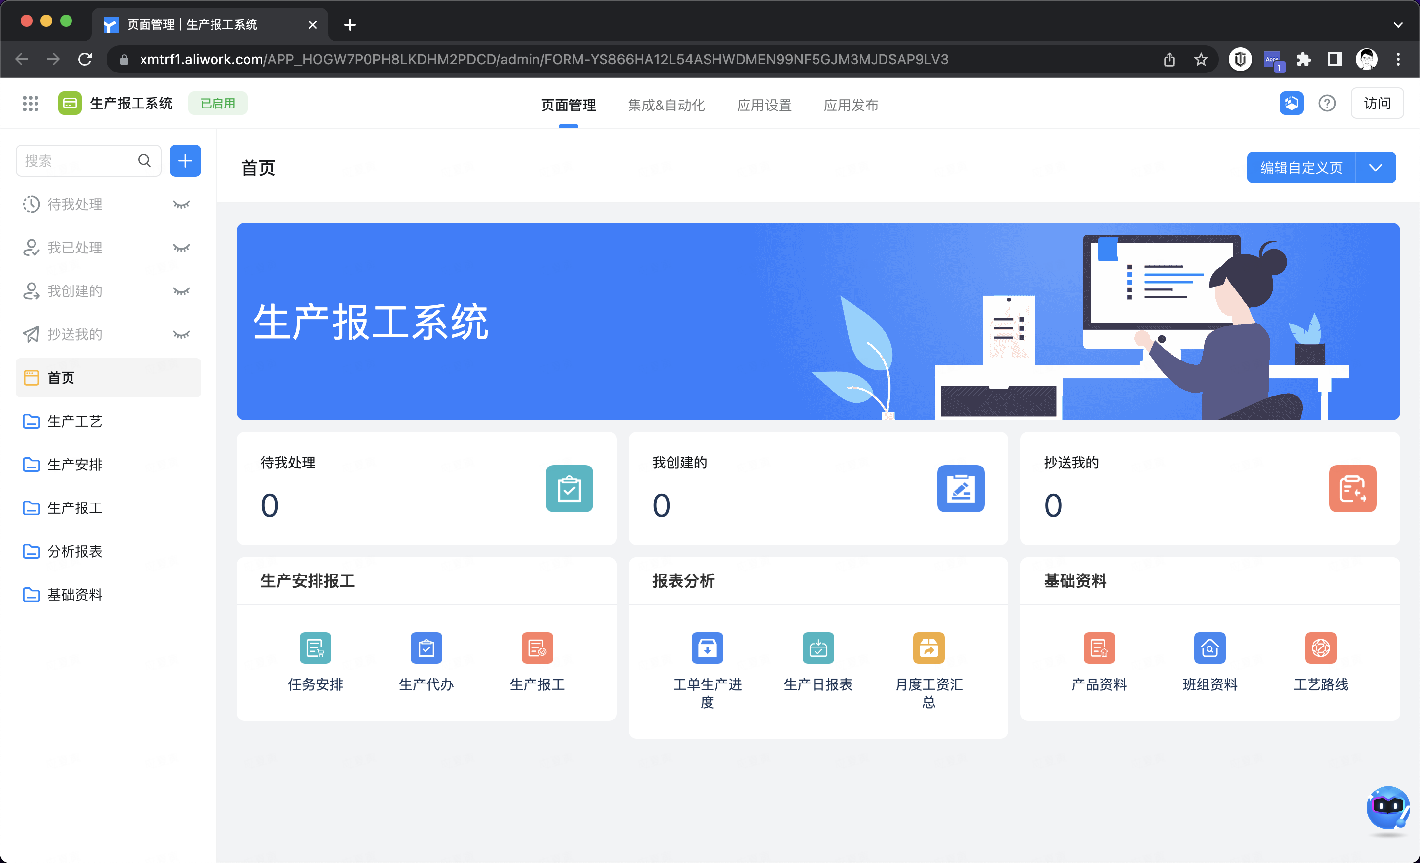Switch to 集成&自动化 tab
Viewport: 1420px width, 863px height.
pyautogui.click(x=666, y=105)
